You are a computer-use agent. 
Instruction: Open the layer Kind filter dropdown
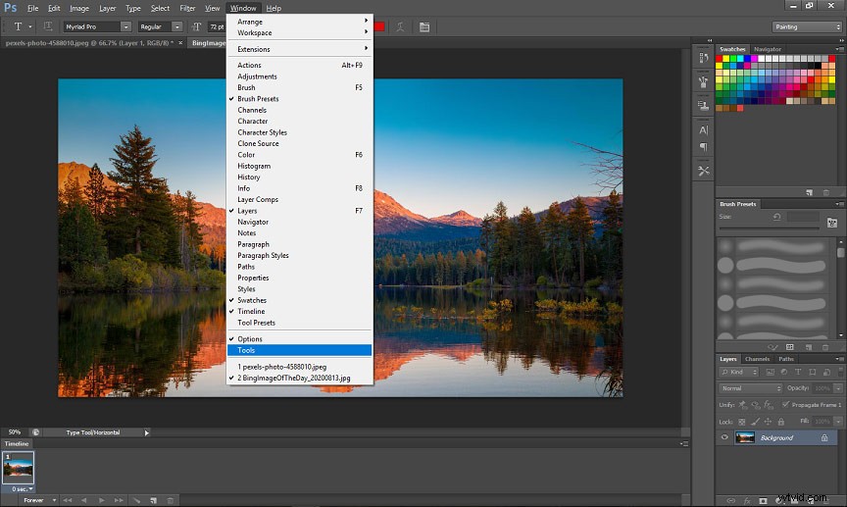coord(739,372)
